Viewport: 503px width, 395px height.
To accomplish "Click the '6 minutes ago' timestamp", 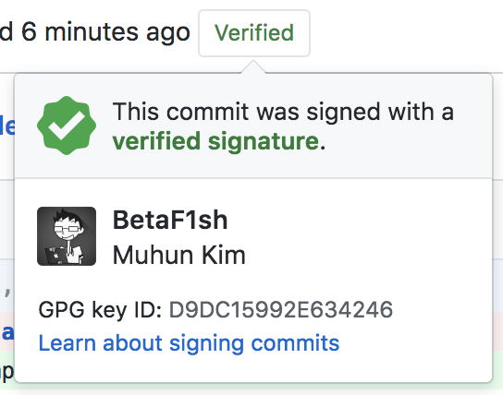I will click(x=105, y=32).
